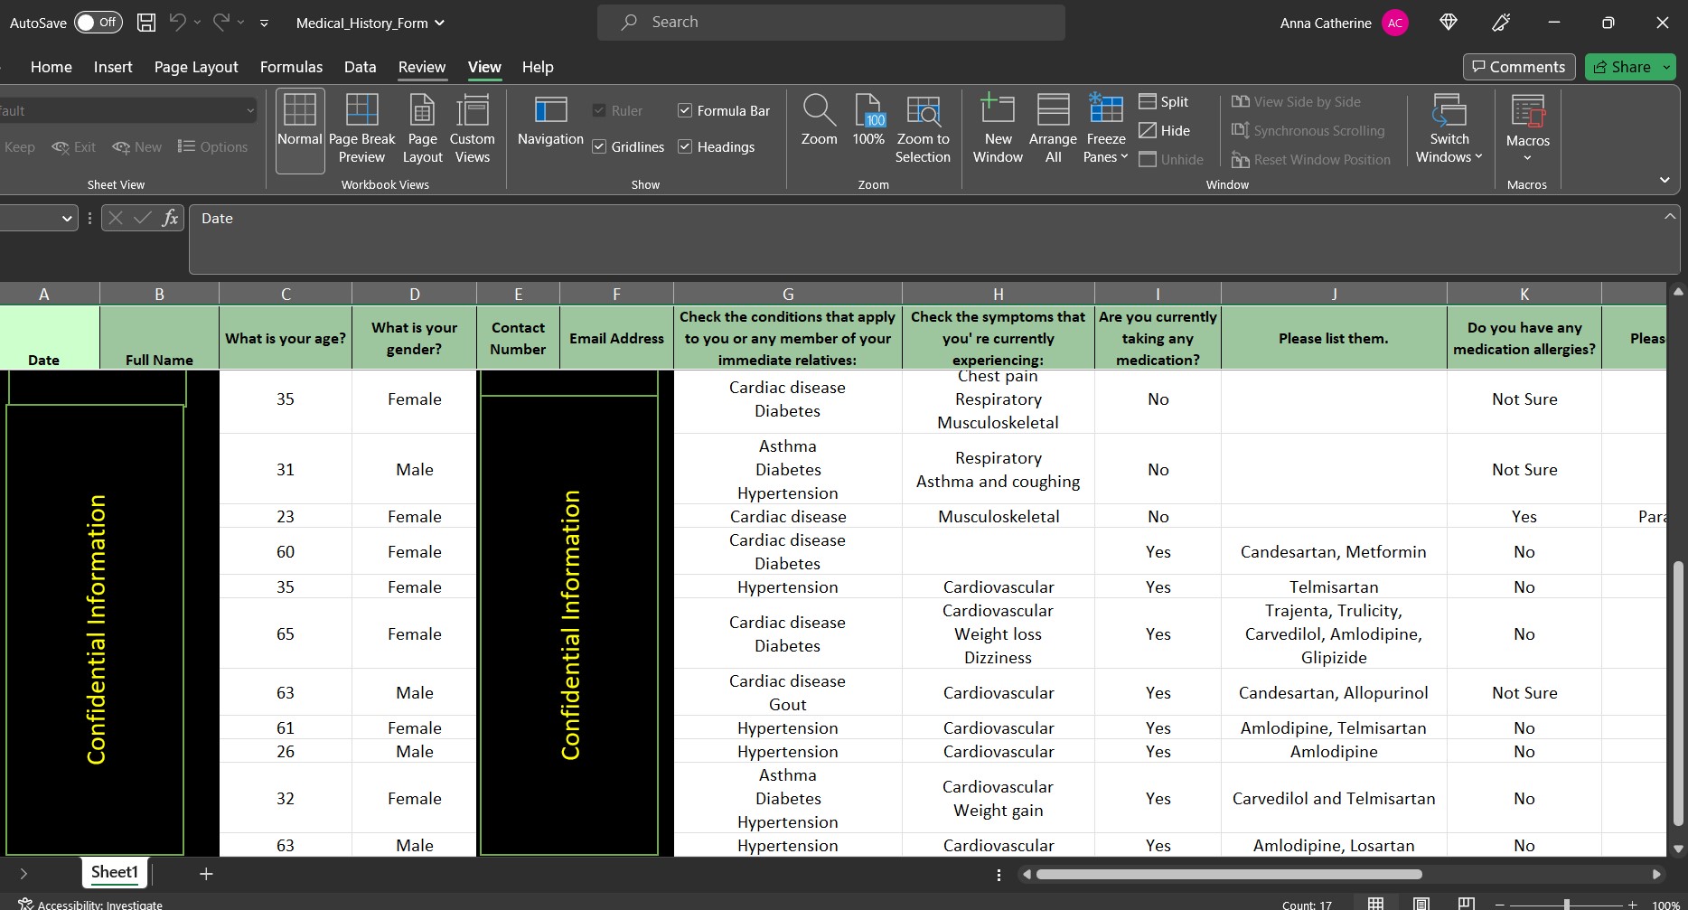Select Normal workbook view
This screenshot has height=910, width=1688.
pyautogui.click(x=300, y=130)
